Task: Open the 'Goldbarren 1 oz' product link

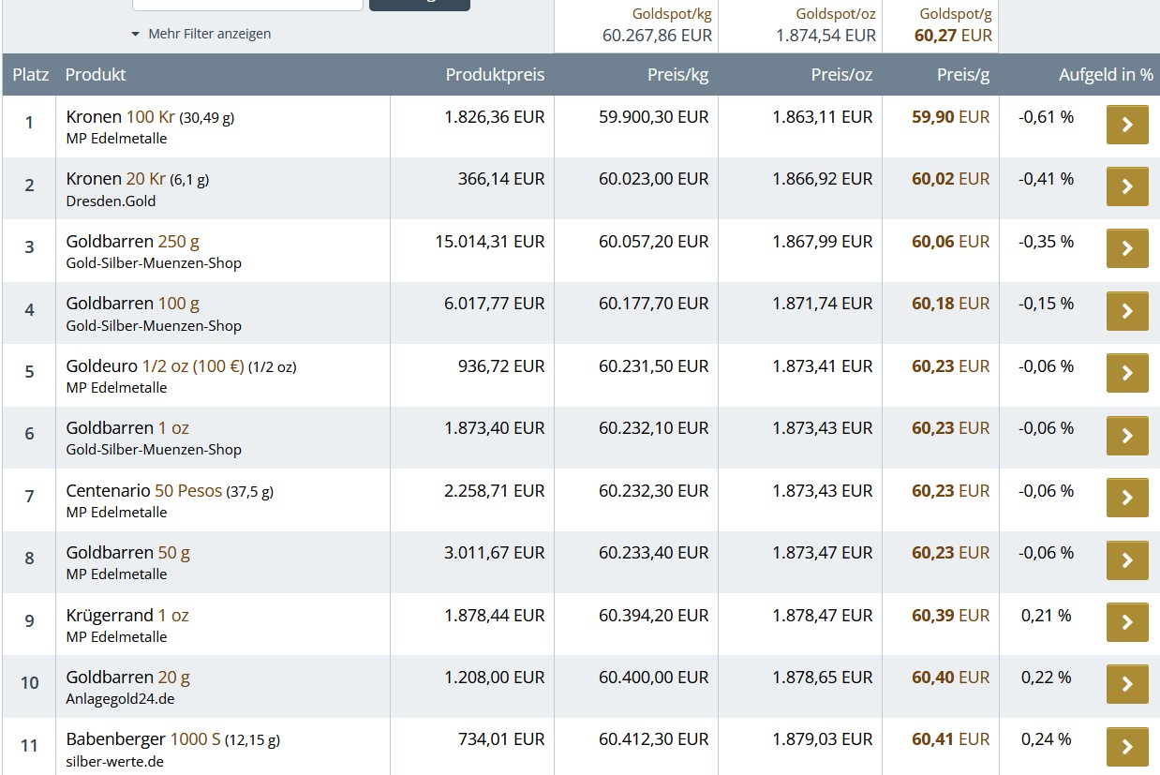Action: (x=127, y=428)
